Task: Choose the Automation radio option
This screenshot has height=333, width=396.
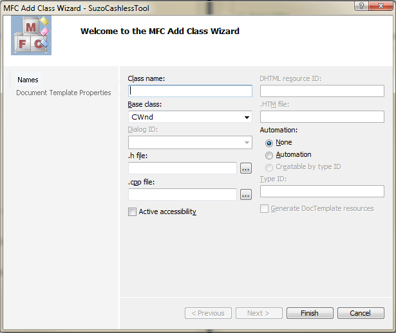Action: click(x=269, y=155)
